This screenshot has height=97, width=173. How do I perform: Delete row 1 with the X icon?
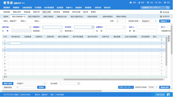162,40
